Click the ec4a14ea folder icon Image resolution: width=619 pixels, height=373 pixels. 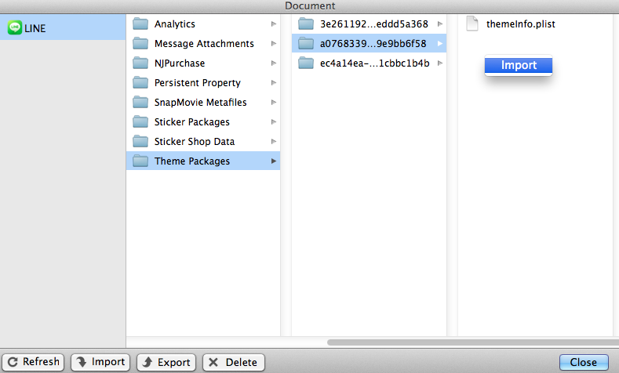coord(306,63)
